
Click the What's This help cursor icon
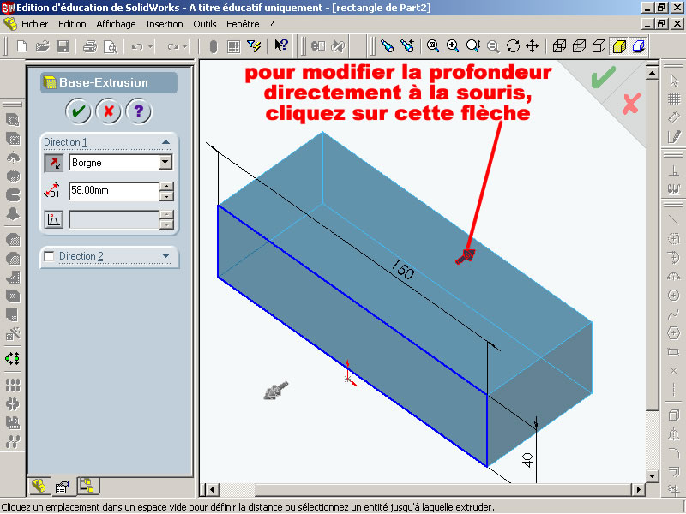click(281, 45)
